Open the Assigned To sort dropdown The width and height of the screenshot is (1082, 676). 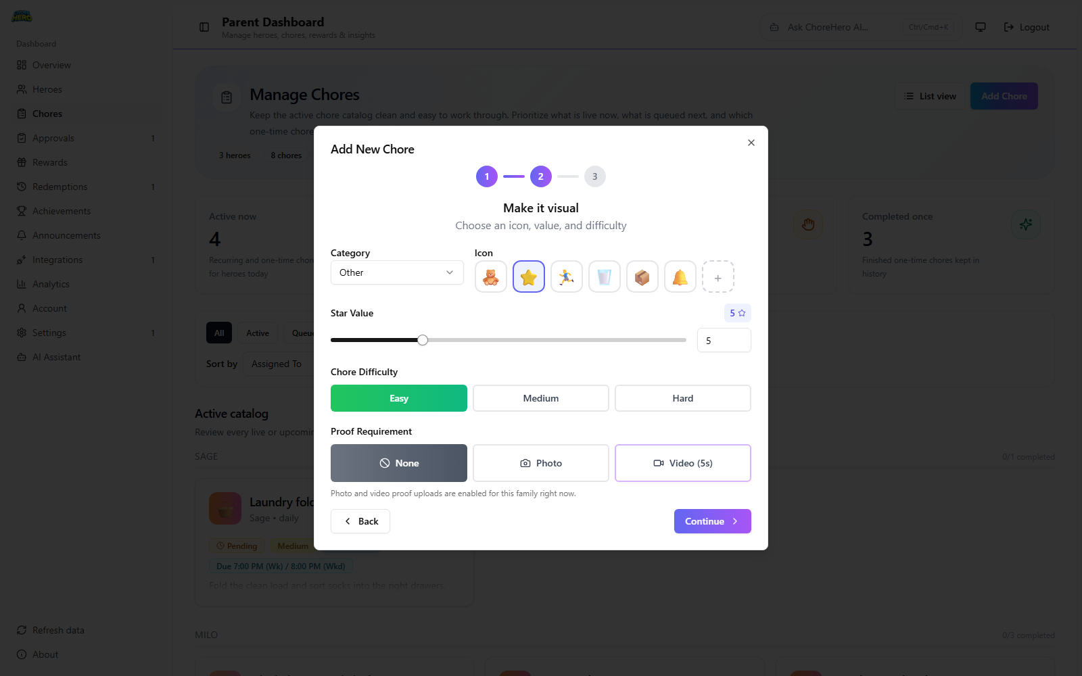tap(278, 364)
